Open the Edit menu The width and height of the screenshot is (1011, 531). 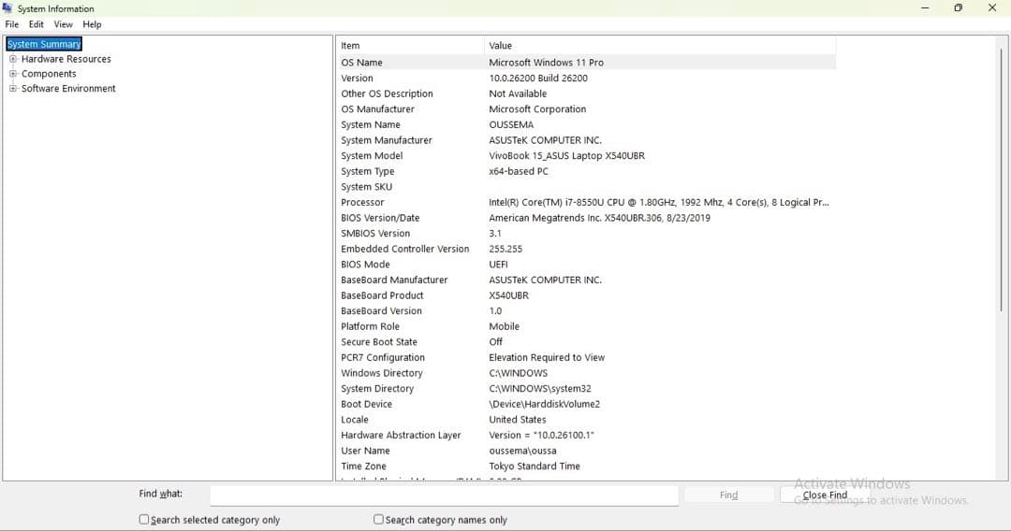point(37,24)
